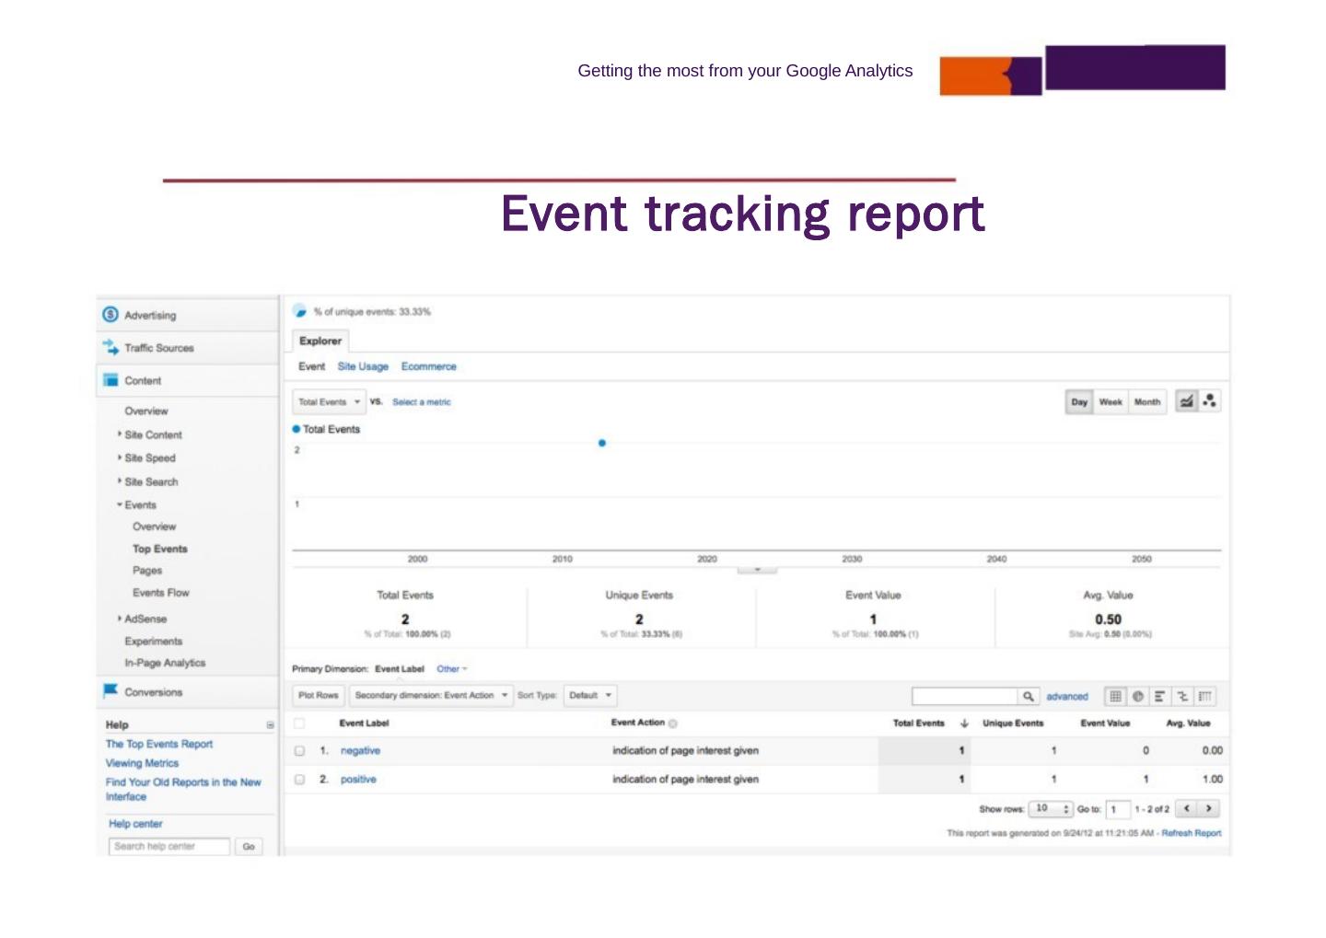Select the performance bar view icon
The image size is (1326, 938).
pos(1159,697)
